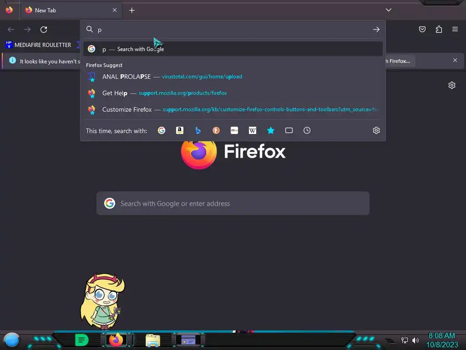Search this time with DuckDuckGo

(216, 130)
